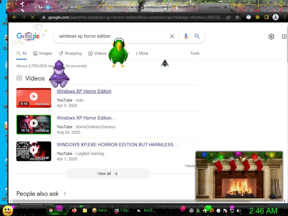Go back with the browser back arrow
The height and width of the screenshot is (216, 288).
click(x=15, y=17)
